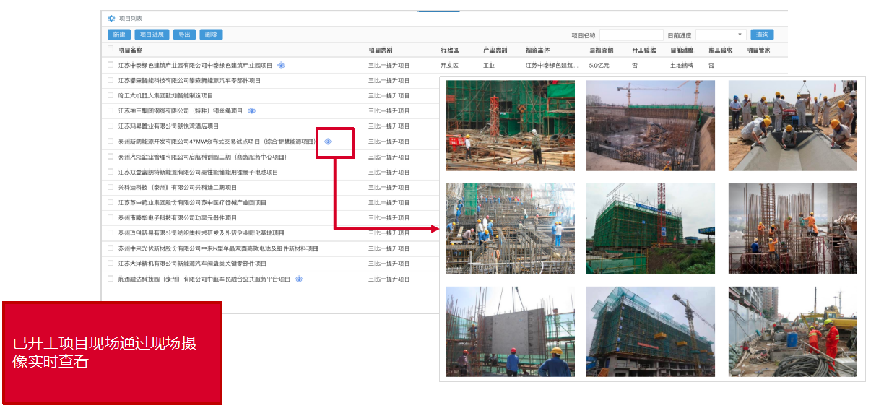The image size is (871, 408).
Task: Check the box for 哈工大机器人集团 project
Action: pos(110,95)
